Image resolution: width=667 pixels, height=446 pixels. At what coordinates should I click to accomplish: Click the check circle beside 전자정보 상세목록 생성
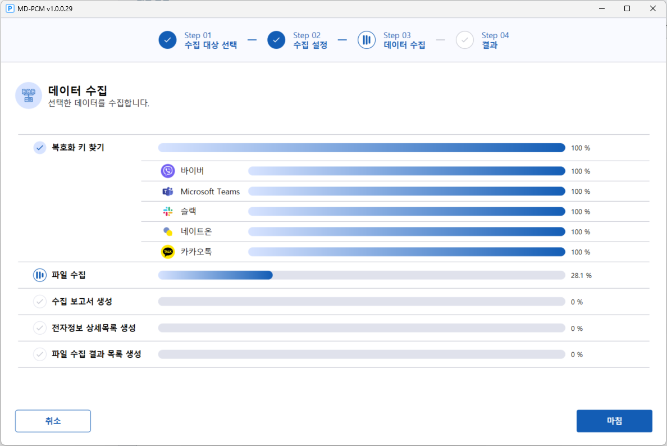[40, 328]
